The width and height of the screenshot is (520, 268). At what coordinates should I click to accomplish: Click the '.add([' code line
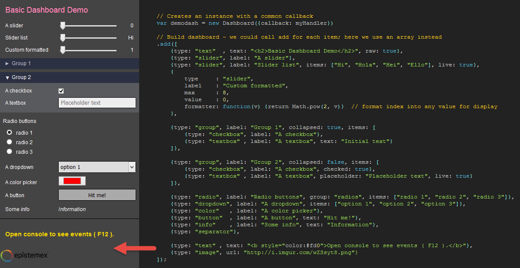click(167, 44)
